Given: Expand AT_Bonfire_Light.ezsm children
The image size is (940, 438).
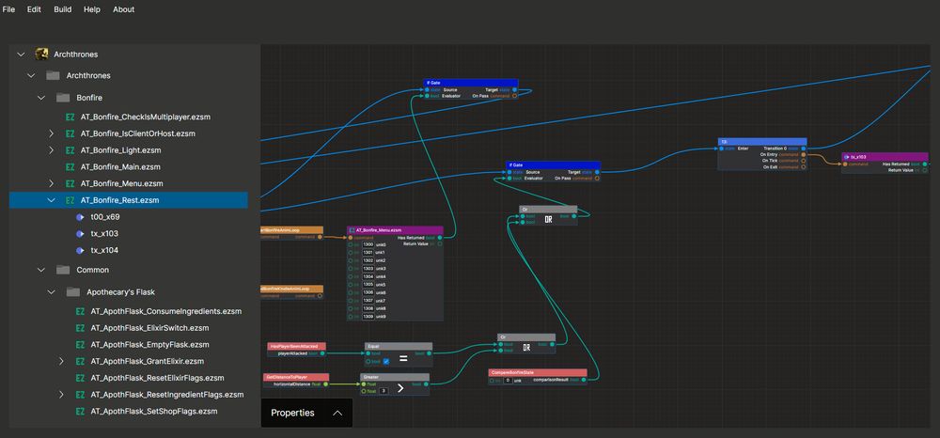Looking at the screenshot, I should 52,150.
